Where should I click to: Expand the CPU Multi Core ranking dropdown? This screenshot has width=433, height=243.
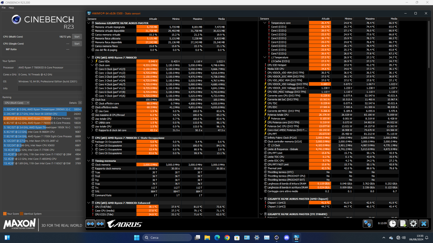tap(17, 103)
